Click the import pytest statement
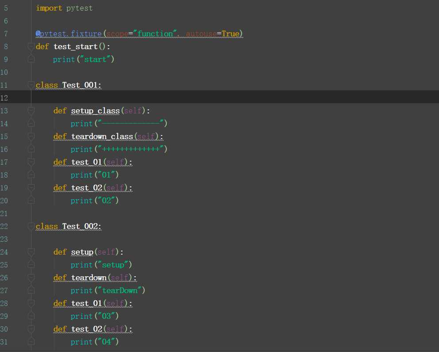Screen dimensions: 439x352 coord(64,8)
